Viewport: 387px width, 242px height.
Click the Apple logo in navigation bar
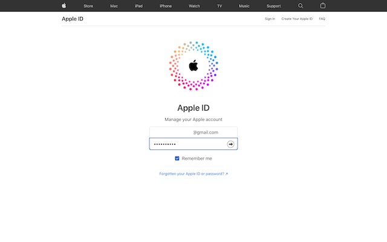(x=64, y=5)
